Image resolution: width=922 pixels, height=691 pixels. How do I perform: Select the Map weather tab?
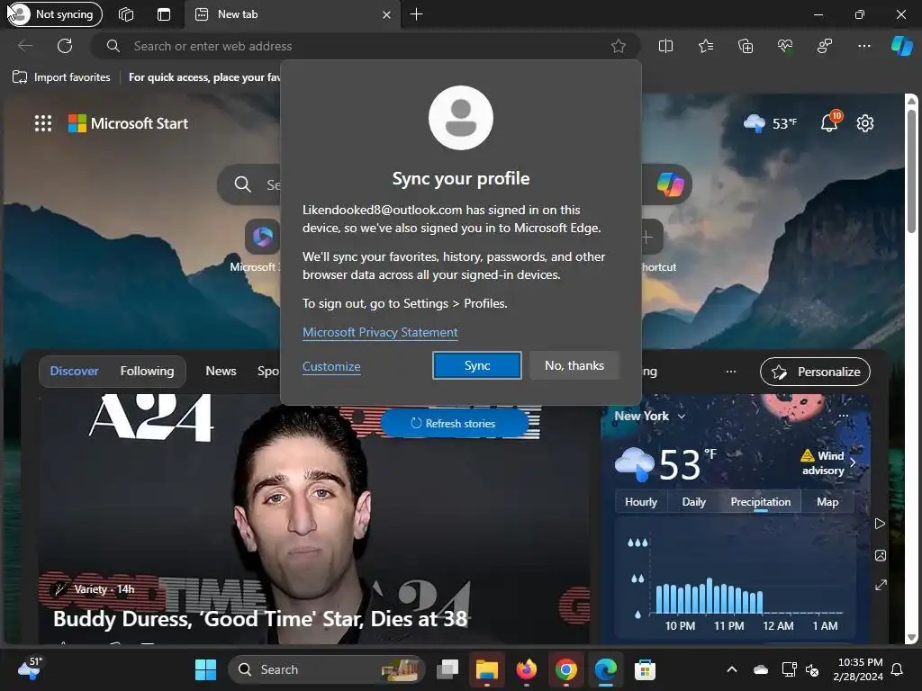click(827, 502)
